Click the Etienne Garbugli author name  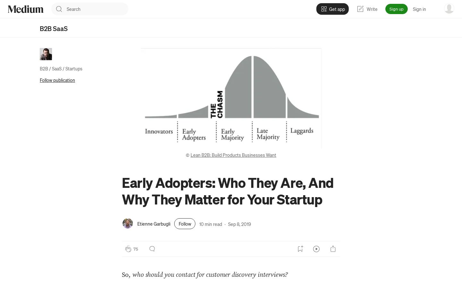click(154, 224)
